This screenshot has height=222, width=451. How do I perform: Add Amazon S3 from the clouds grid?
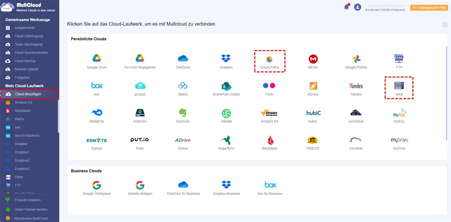point(270,116)
